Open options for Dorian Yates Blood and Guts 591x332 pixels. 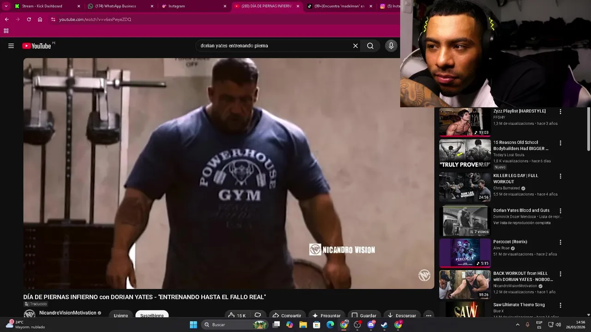(561, 211)
